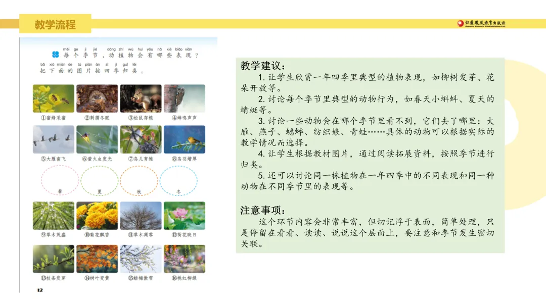Open the ⑫荷花映日 lotus photo
Image resolution: width=546 pixels, height=307 pixels.
click(x=184, y=216)
